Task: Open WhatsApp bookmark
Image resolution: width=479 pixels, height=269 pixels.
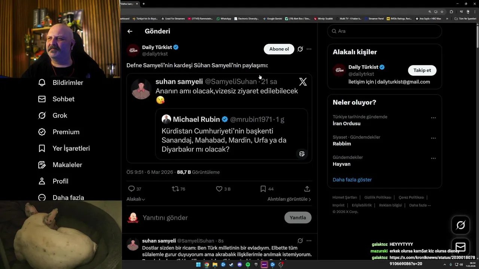Action: [224, 18]
